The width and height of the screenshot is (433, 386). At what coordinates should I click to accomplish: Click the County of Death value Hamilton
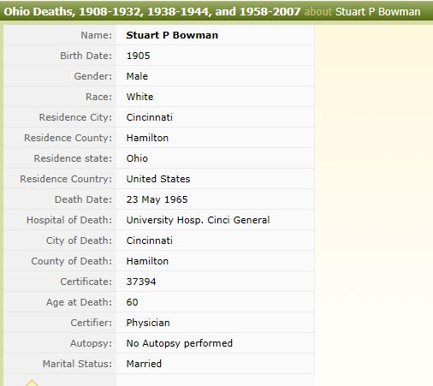tap(147, 261)
